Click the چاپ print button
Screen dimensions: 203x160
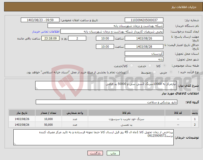[113, 153]
